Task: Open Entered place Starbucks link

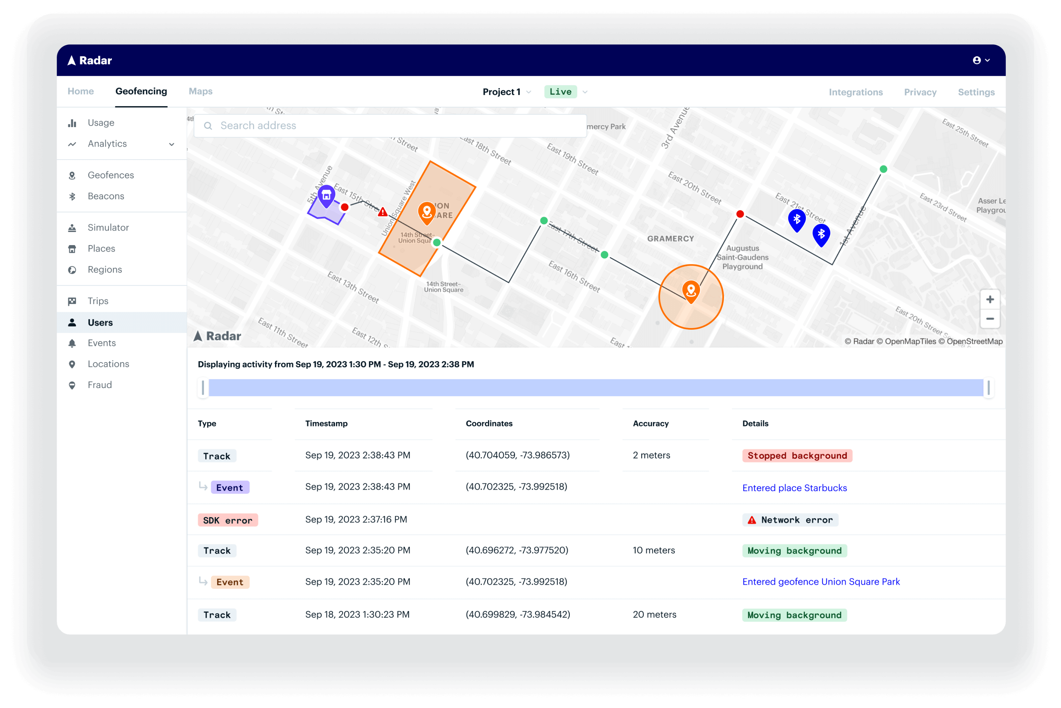Action: coord(794,488)
